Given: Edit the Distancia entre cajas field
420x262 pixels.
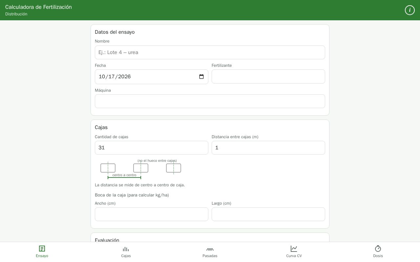Looking at the screenshot, I should point(268,148).
